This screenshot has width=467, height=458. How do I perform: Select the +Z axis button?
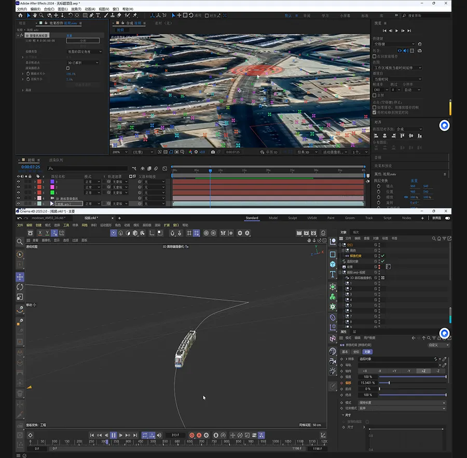[423, 371]
